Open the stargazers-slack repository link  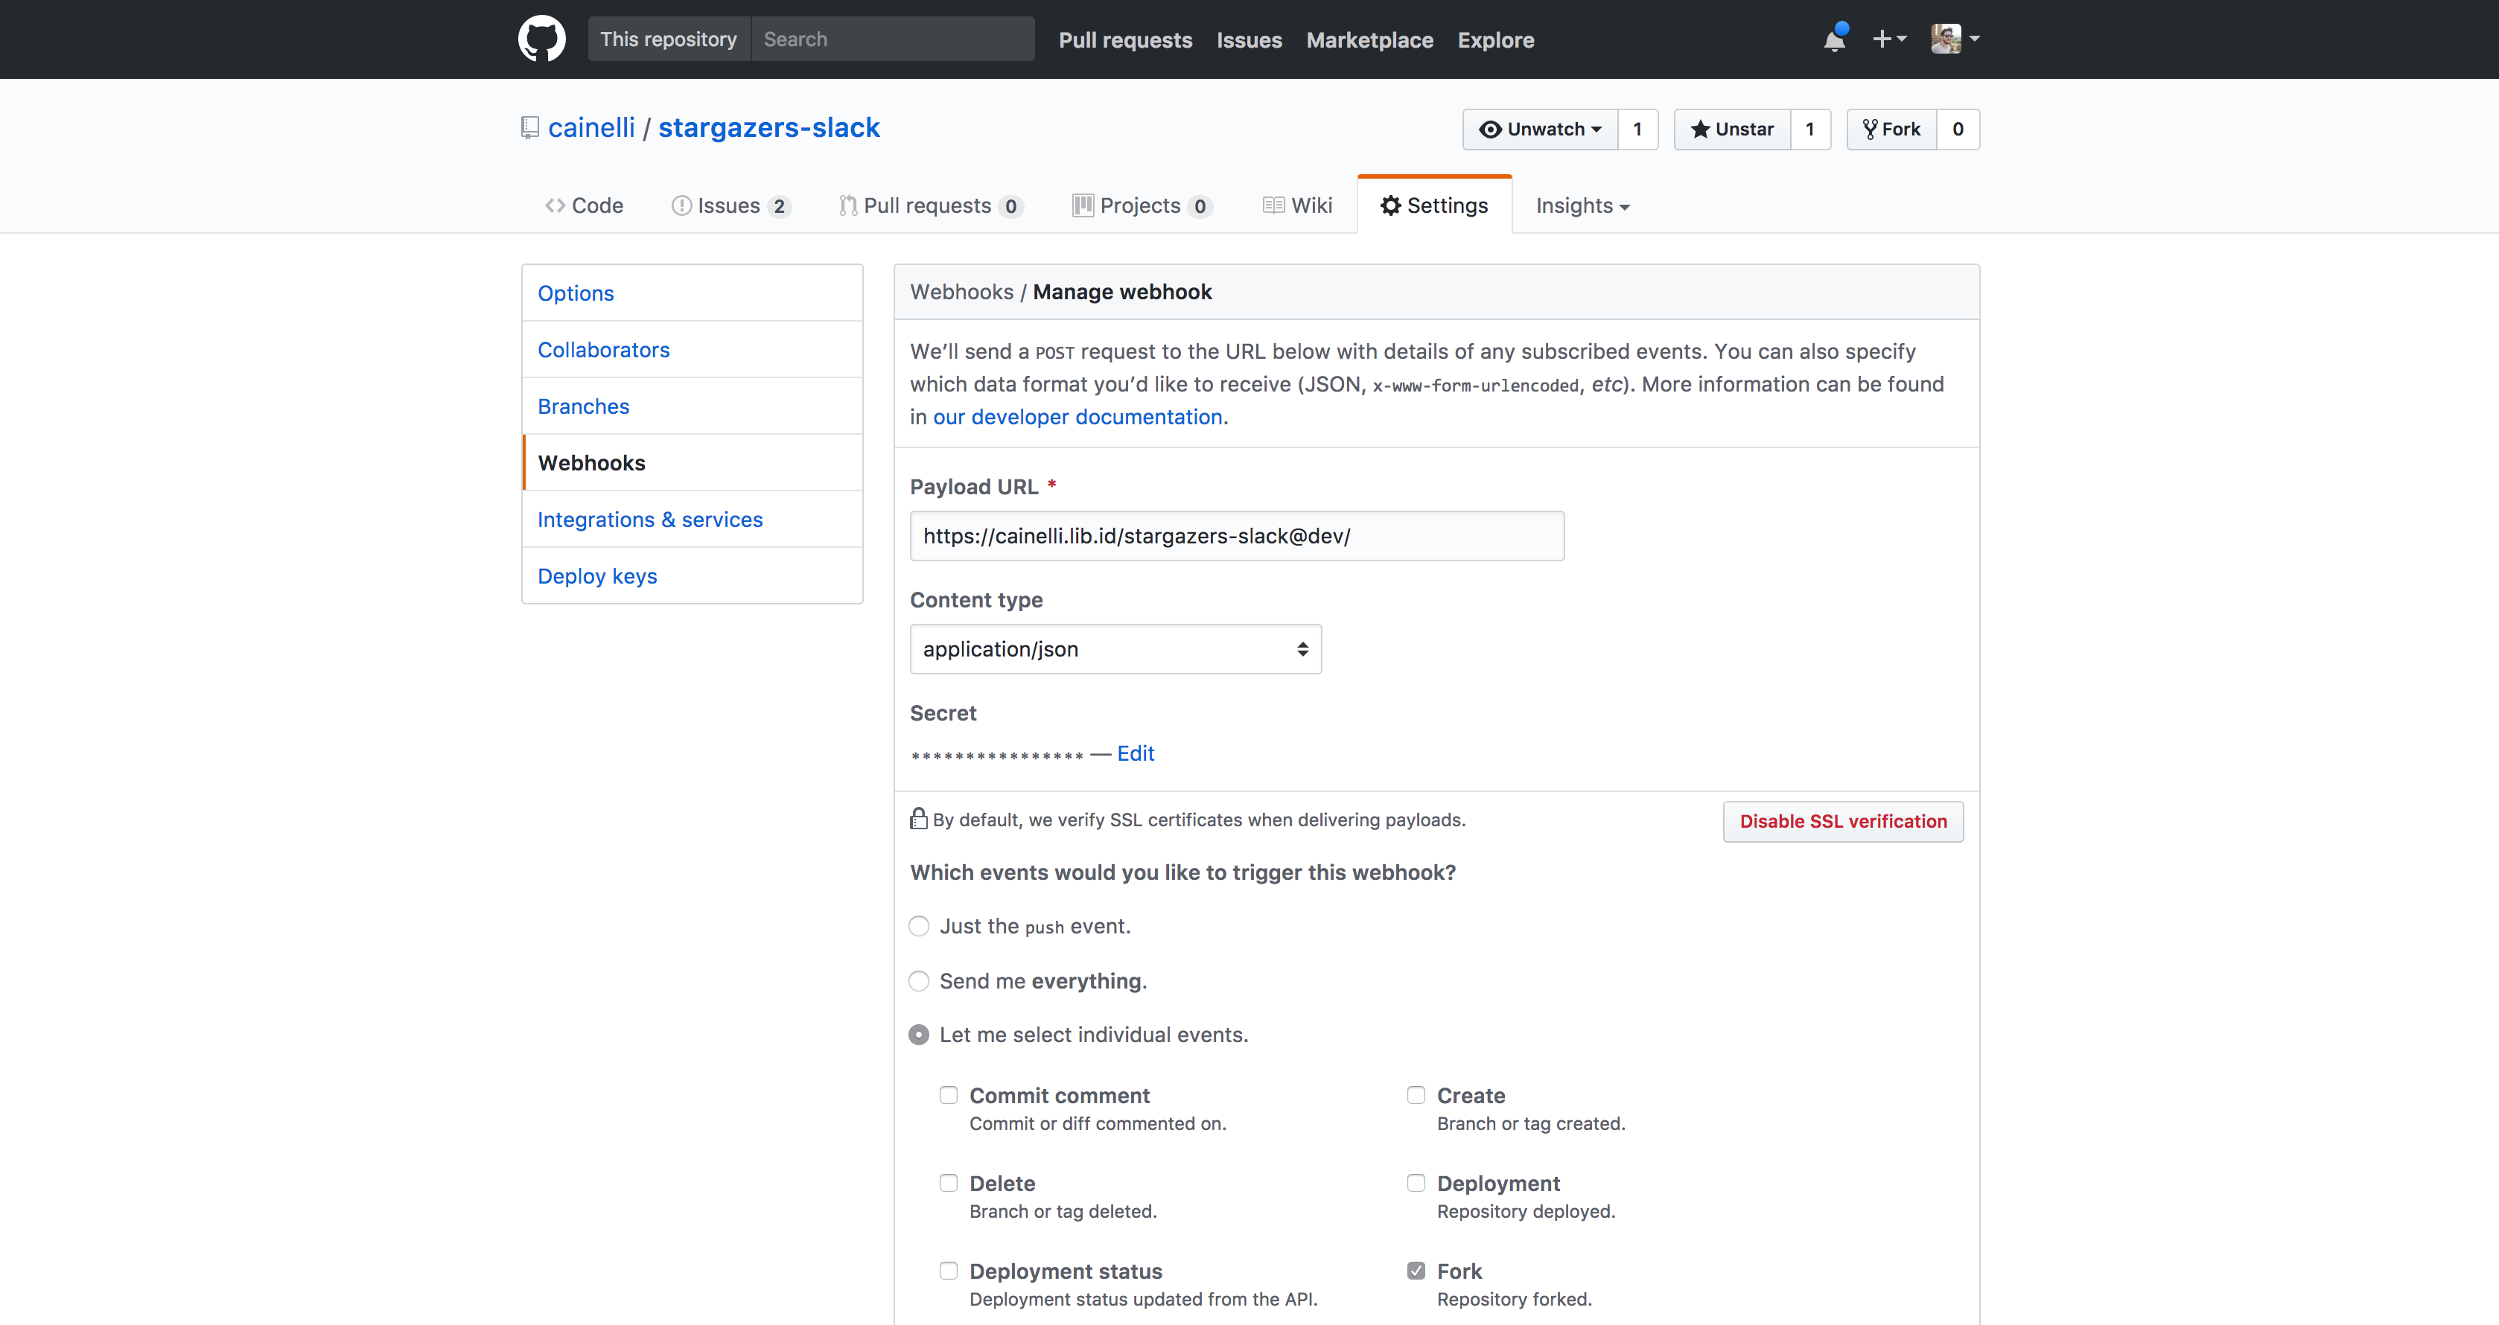tap(768, 127)
